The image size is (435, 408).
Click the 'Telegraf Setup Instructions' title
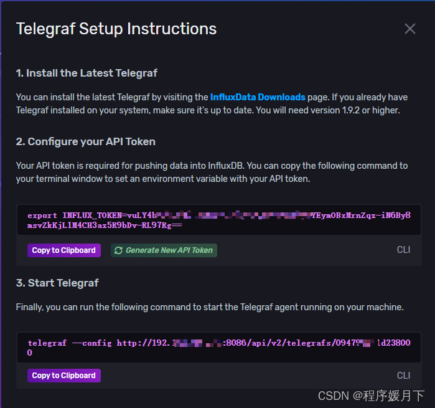pos(116,29)
